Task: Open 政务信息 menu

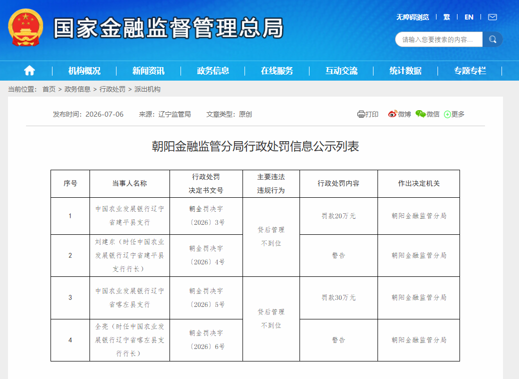Action: coord(213,71)
